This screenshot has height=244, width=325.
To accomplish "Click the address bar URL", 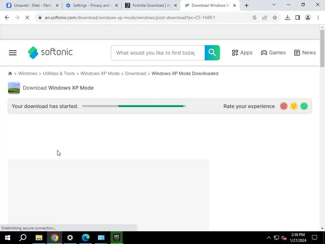I will point(130,18).
